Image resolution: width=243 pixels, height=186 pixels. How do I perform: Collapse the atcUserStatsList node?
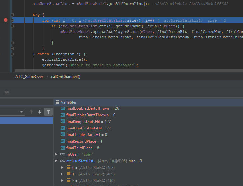tap(56, 161)
